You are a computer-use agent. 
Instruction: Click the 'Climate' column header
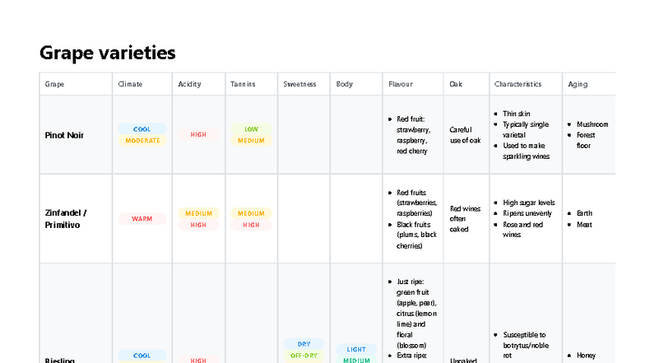(x=130, y=84)
